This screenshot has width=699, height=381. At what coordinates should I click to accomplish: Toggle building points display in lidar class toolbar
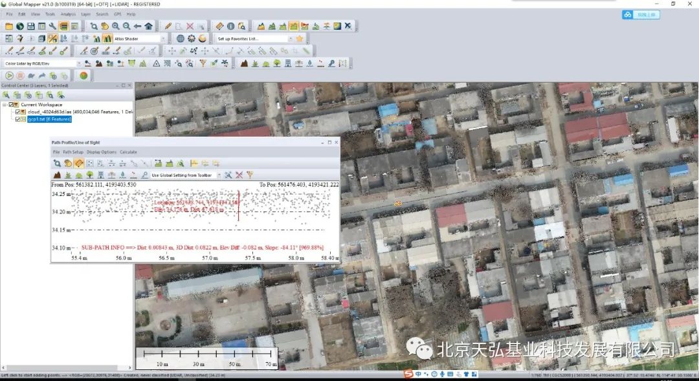pyautogui.click(x=288, y=63)
